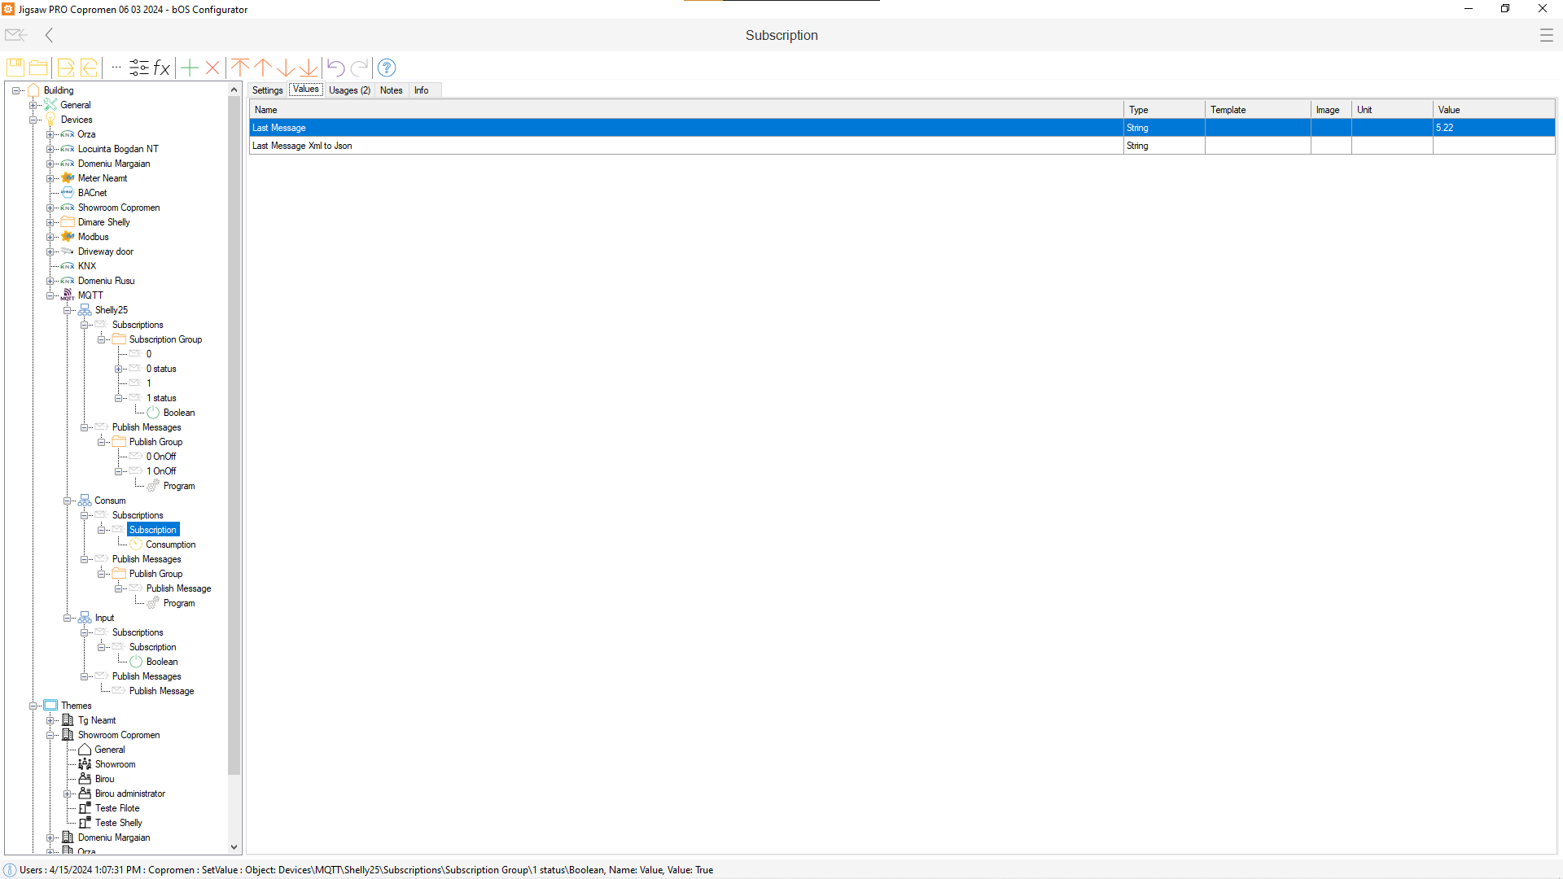Open the Usages (2) tab
Image resolution: width=1563 pixels, height=879 pixels.
tap(349, 90)
